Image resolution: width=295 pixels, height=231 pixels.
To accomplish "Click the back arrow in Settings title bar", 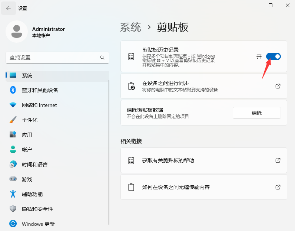I will pos(9,8).
